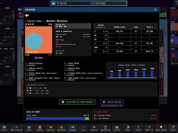
Task: Click the 75k sales bar in chart
Action: [112, 75]
